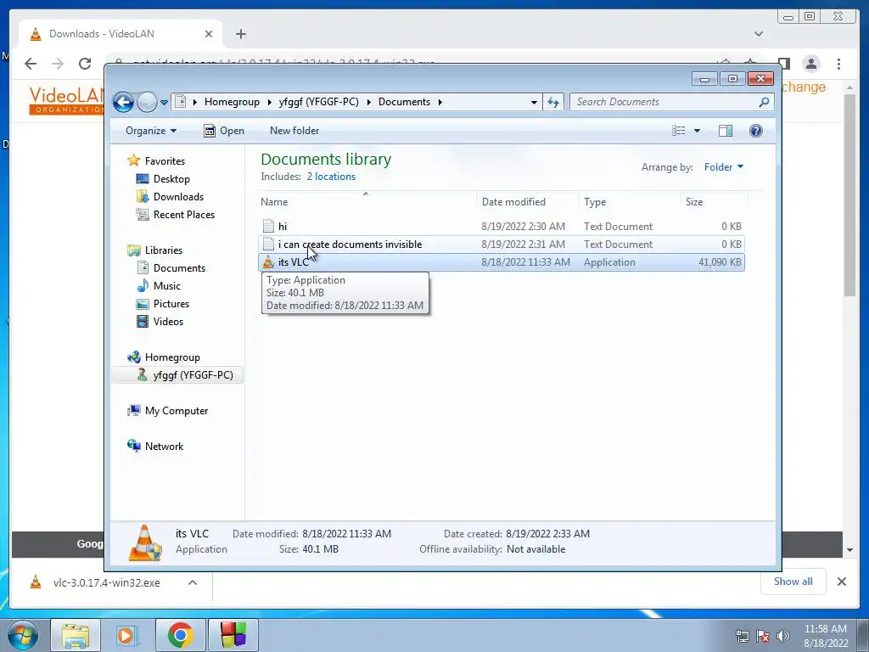Toggle Chrome's side panel icon
The width and height of the screenshot is (869, 652).
click(783, 63)
